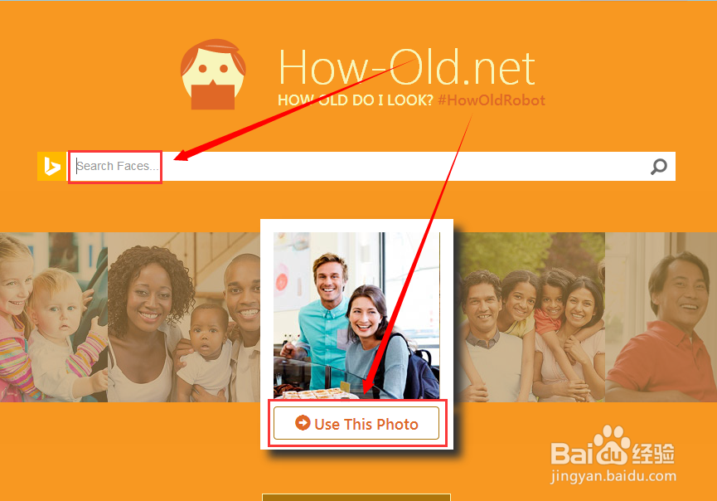The height and width of the screenshot is (501, 717).
Task: Click the smiling man's face in center photo
Action: click(330, 277)
